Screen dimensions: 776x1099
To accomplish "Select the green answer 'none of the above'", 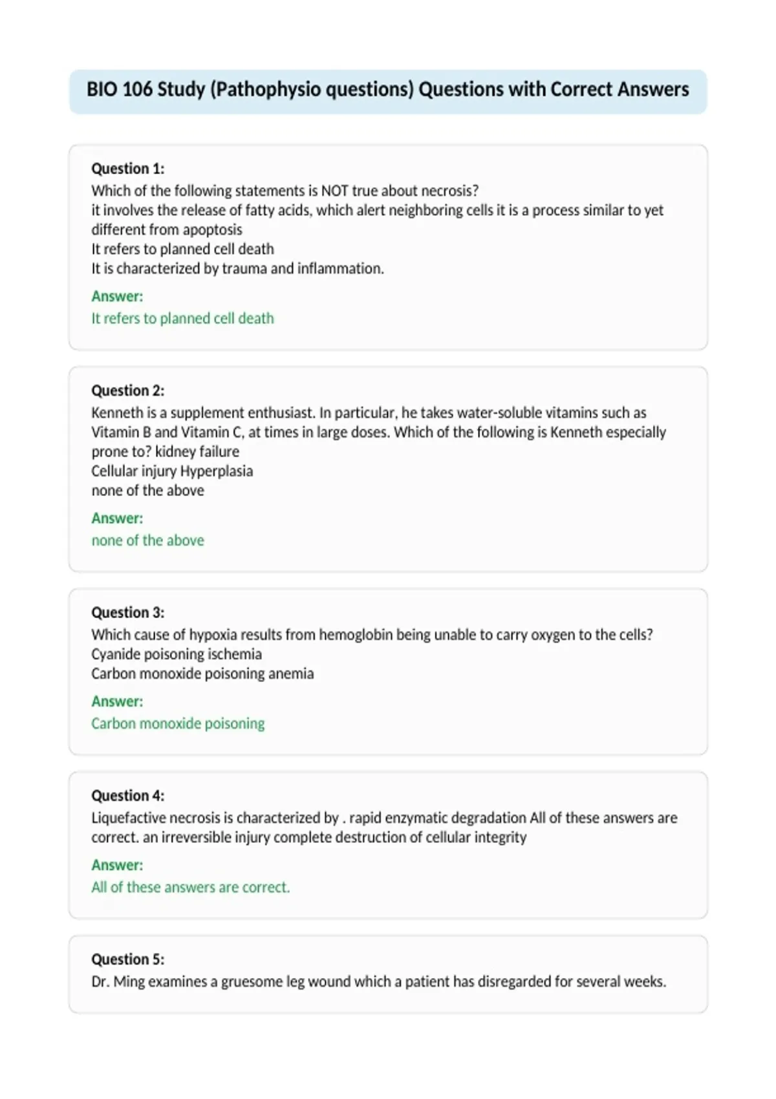I will pos(147,540).
